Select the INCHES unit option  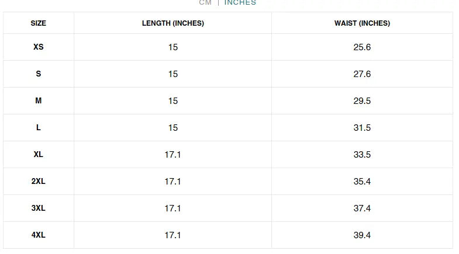(x=240, y=2)
